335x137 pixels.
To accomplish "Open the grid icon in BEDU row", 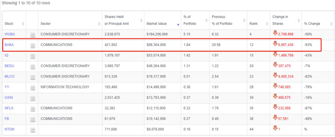I will coord(33,67).
